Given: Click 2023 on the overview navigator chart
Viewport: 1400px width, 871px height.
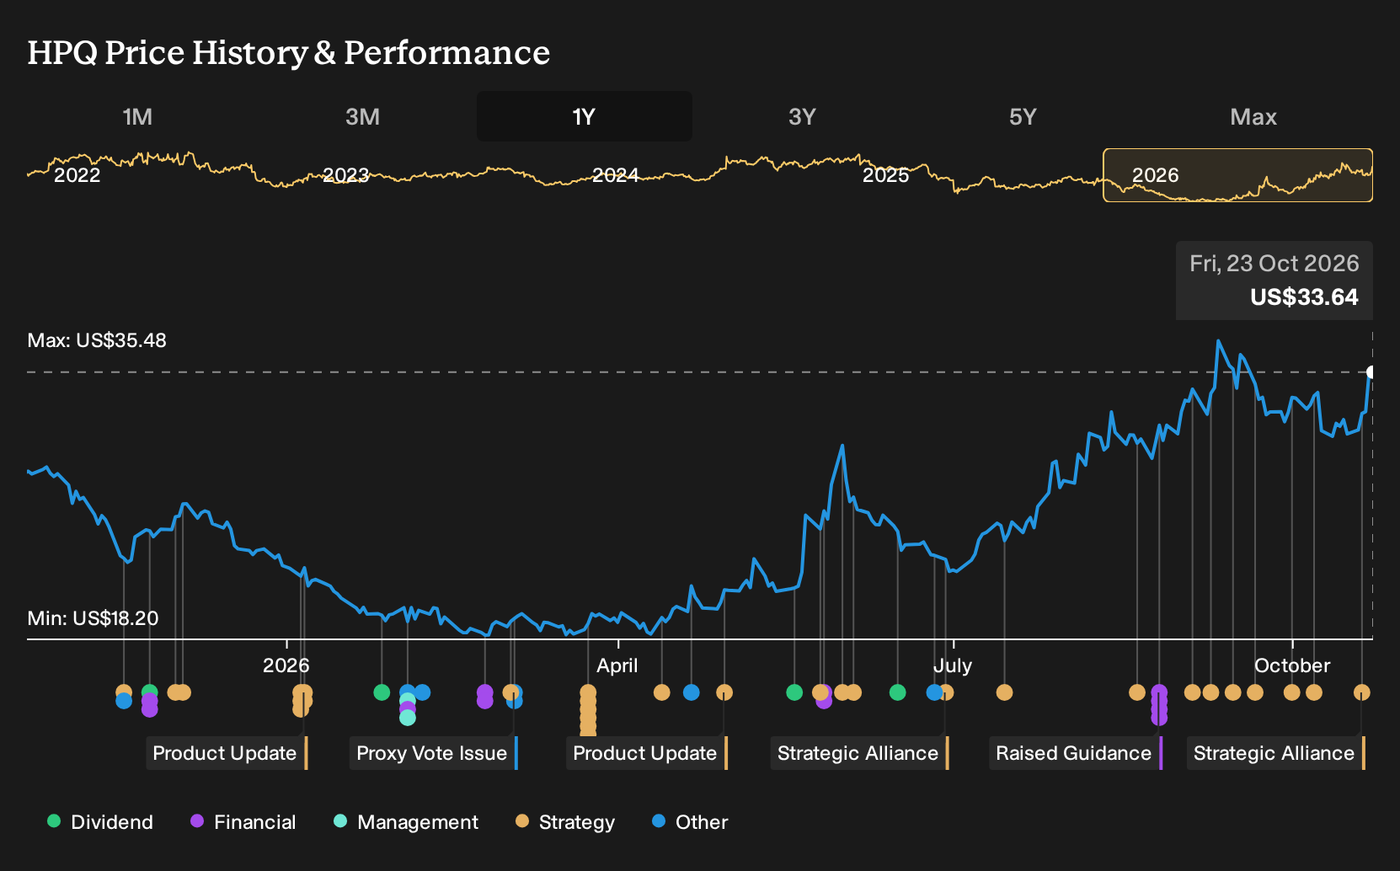Looking at the screenshot, I should click(x=346, y=175).
